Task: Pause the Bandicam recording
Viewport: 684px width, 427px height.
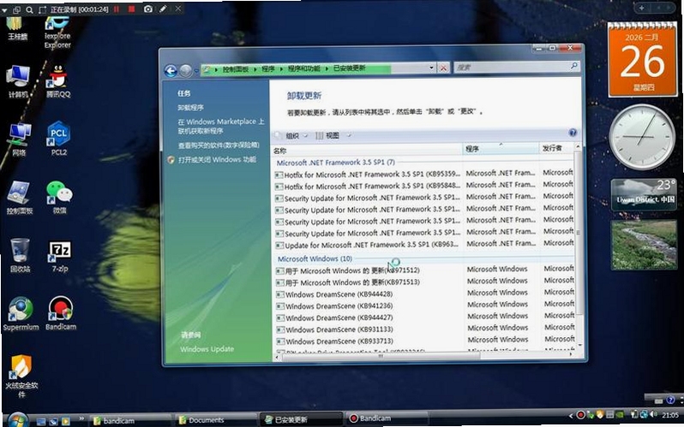Action: 117,9
